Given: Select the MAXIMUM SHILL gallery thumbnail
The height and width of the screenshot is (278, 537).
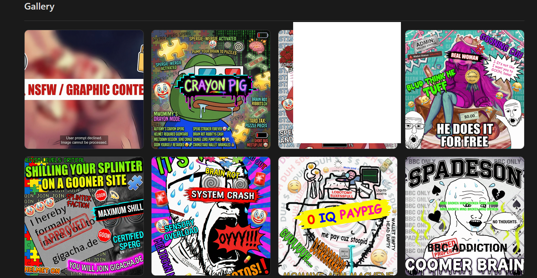Looking at the screenshot, I should point(84,216).
